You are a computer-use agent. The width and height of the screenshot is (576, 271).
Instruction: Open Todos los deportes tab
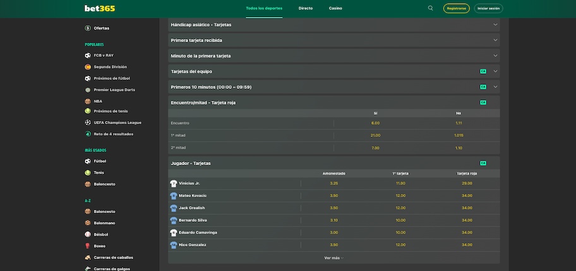point(264,8)
